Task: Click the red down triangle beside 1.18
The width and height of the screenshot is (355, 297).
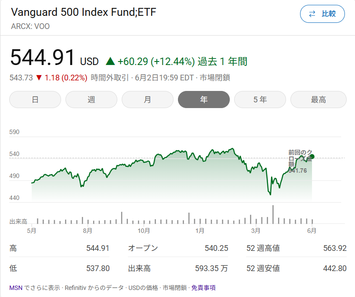Action: pos(39,78)
